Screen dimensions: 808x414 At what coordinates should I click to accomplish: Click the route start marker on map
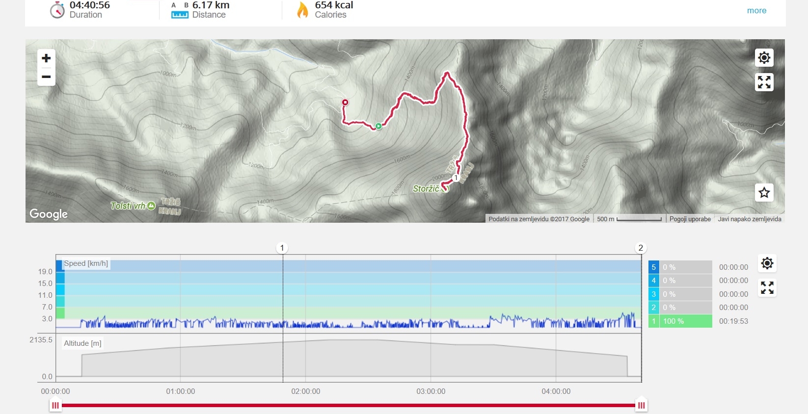(378, 126)
